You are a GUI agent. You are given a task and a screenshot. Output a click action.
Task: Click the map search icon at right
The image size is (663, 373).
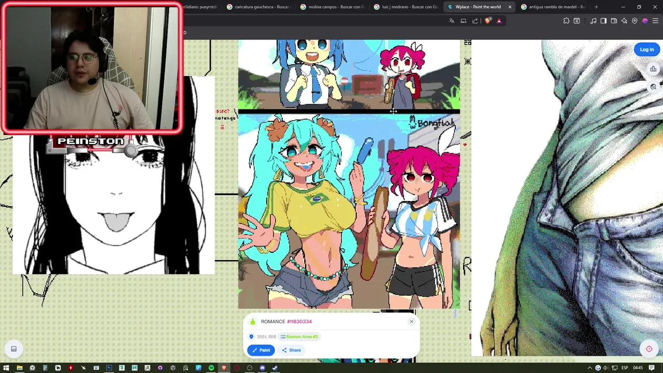pyautogui.click(x=653, y=87)
